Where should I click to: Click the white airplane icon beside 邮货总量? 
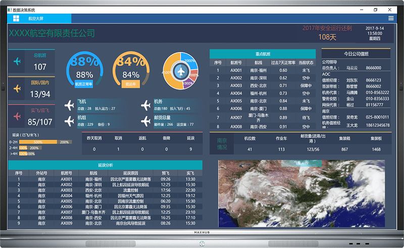point(146,121)
